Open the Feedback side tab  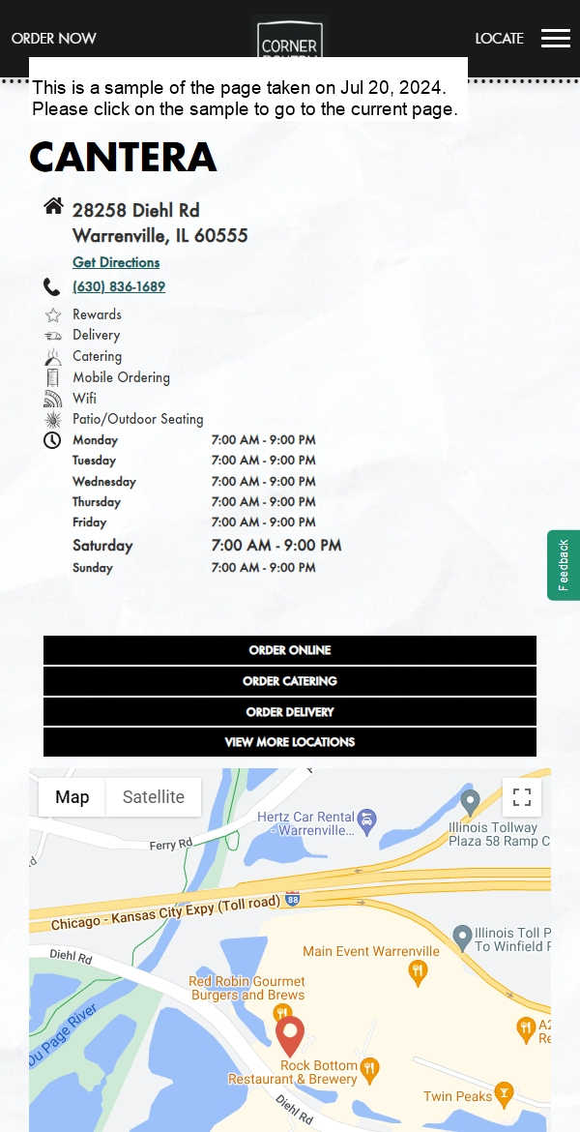coord(564,565)
